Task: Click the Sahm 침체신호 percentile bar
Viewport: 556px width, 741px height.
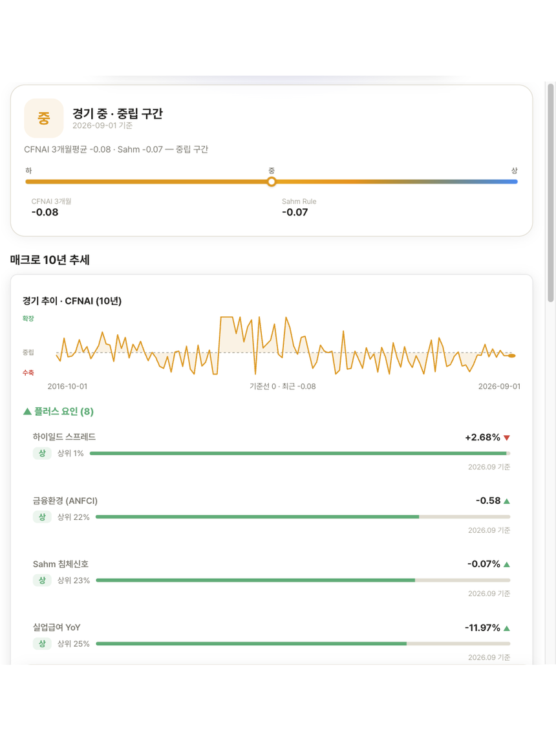Action: [x=303, y=581]
